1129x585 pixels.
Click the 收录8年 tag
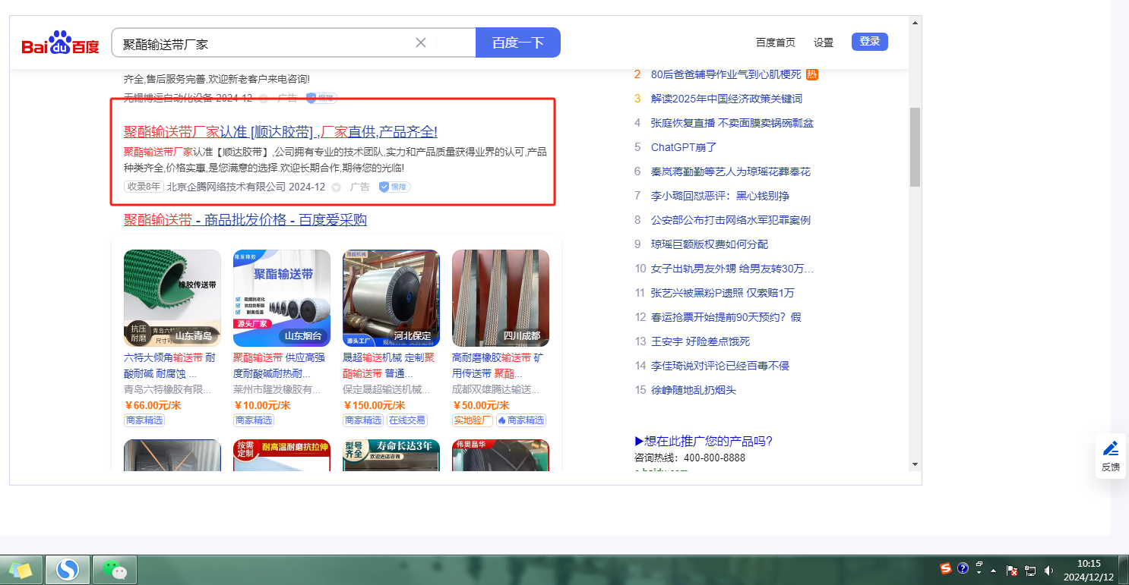(x=144, y=187)
